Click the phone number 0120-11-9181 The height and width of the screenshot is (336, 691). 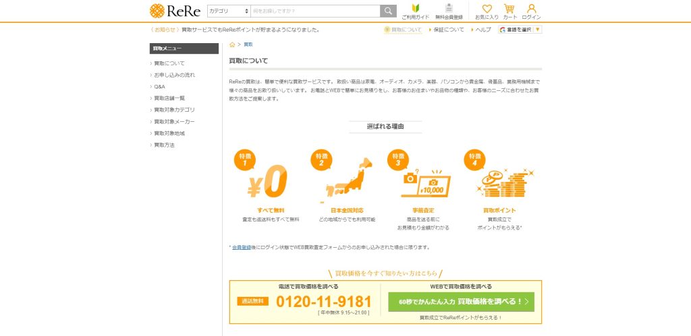pos(324,302)
